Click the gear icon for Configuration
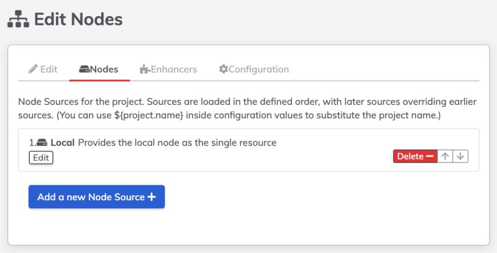 tap(224, 69)
